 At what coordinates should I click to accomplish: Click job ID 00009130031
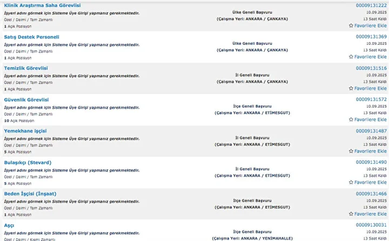coord(371,225)
